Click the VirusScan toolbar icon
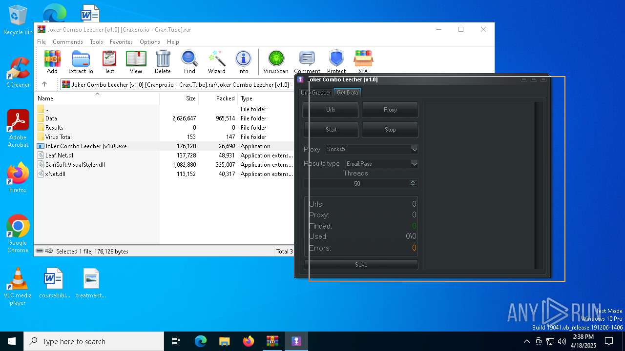625x351 pixels. coord(276,62)
